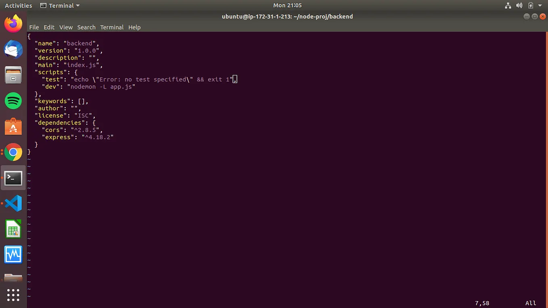This screenshot has height=308, width=548.
Task: Click the network status icon
Action: [x=508, y=5]
